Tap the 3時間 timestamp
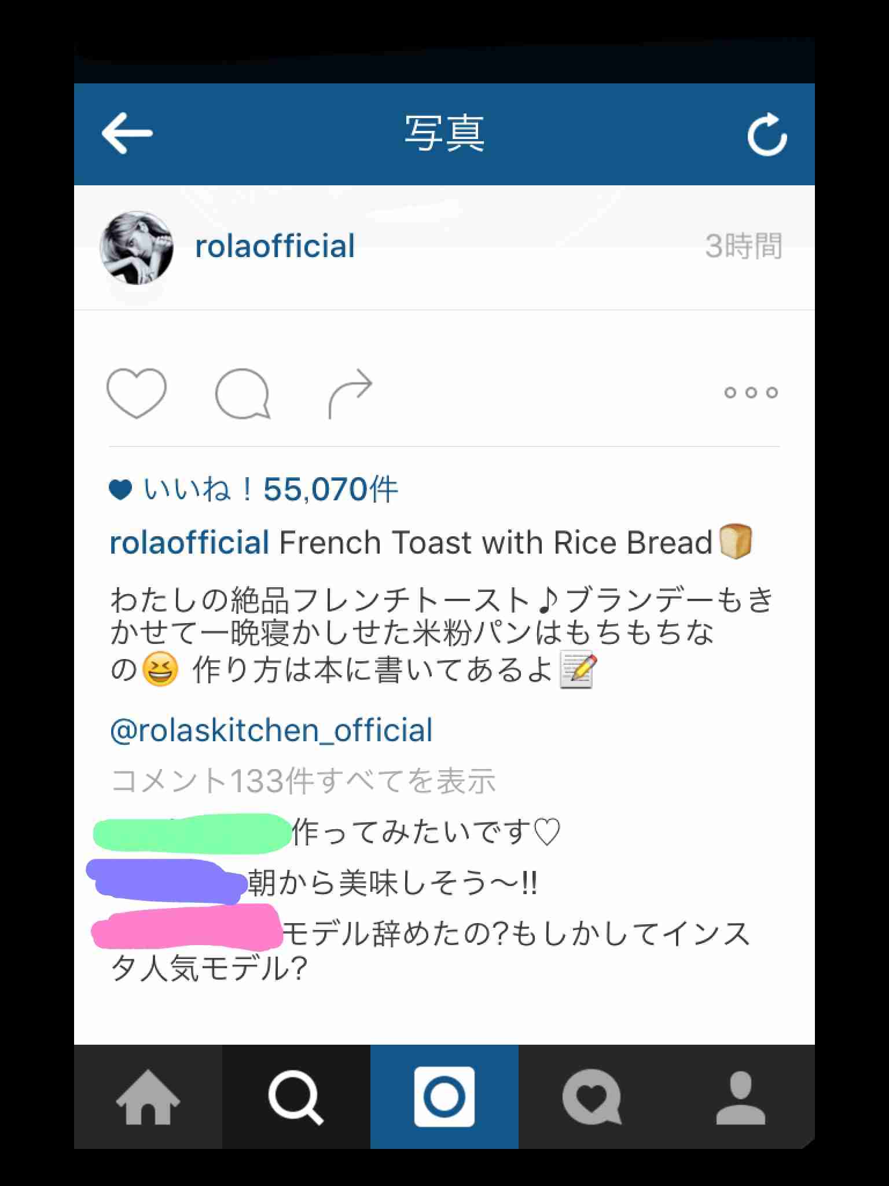This screenshot has width=889, height=1186. (x=744, y=247)
